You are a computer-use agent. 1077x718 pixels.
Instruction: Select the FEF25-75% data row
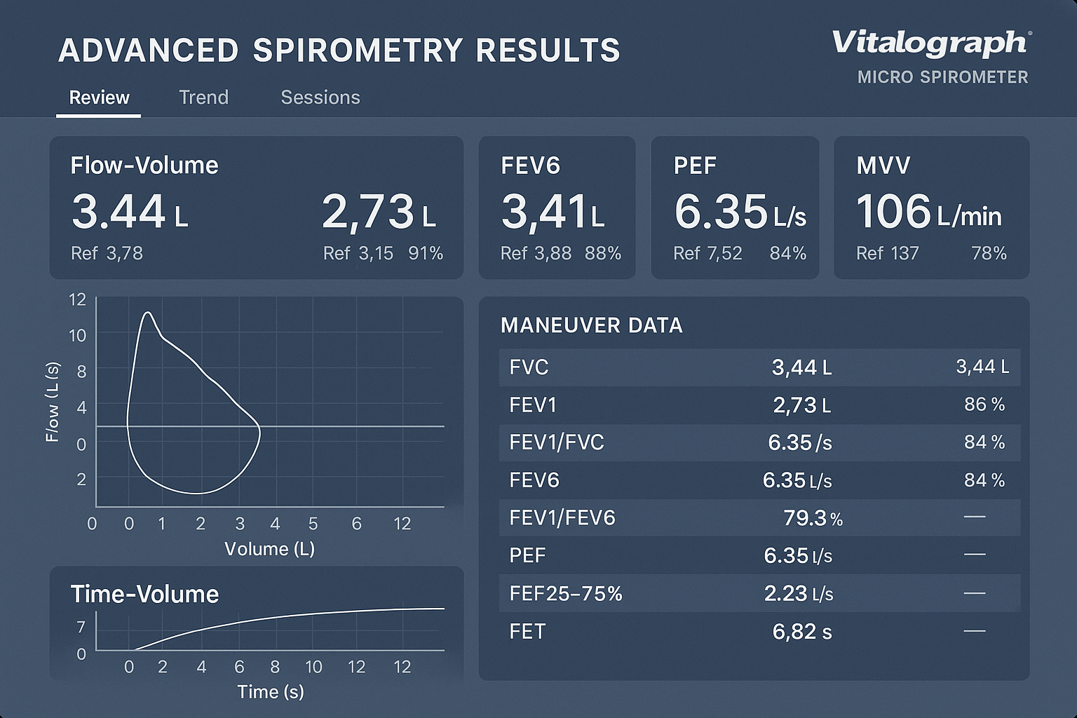[759, 593]
